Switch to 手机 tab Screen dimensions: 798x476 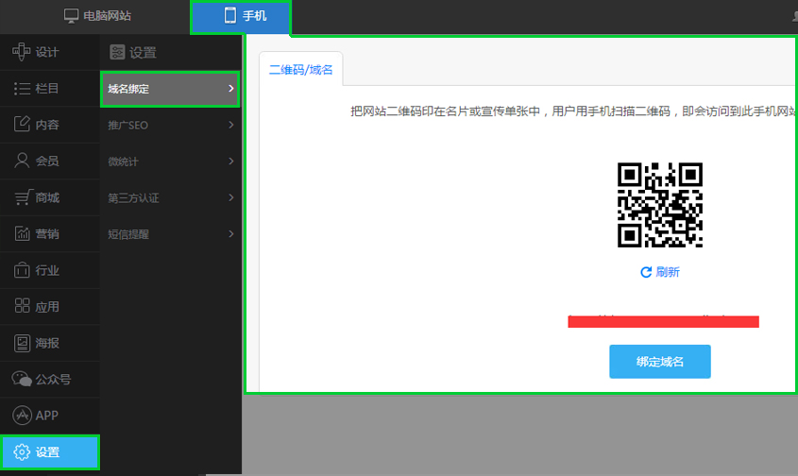click(241, 17)
